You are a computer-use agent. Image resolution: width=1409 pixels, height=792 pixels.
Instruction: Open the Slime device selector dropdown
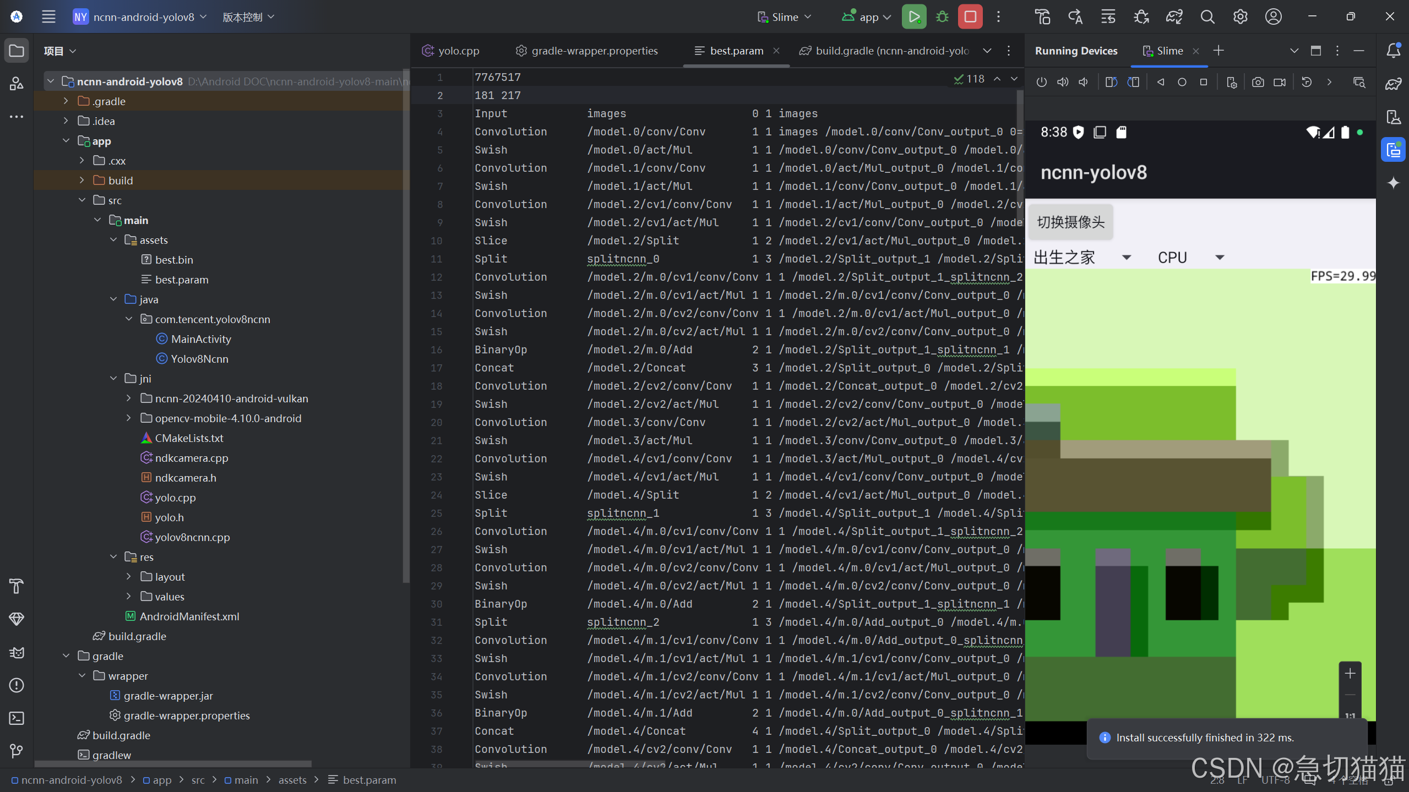coord(785,17)
